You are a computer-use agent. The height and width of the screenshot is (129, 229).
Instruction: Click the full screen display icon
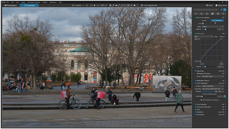91,5
